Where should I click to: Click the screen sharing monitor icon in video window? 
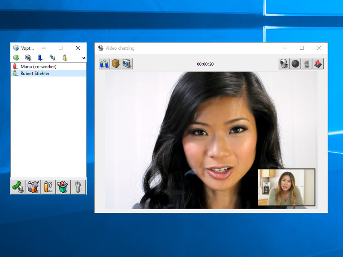pos(127,64)
